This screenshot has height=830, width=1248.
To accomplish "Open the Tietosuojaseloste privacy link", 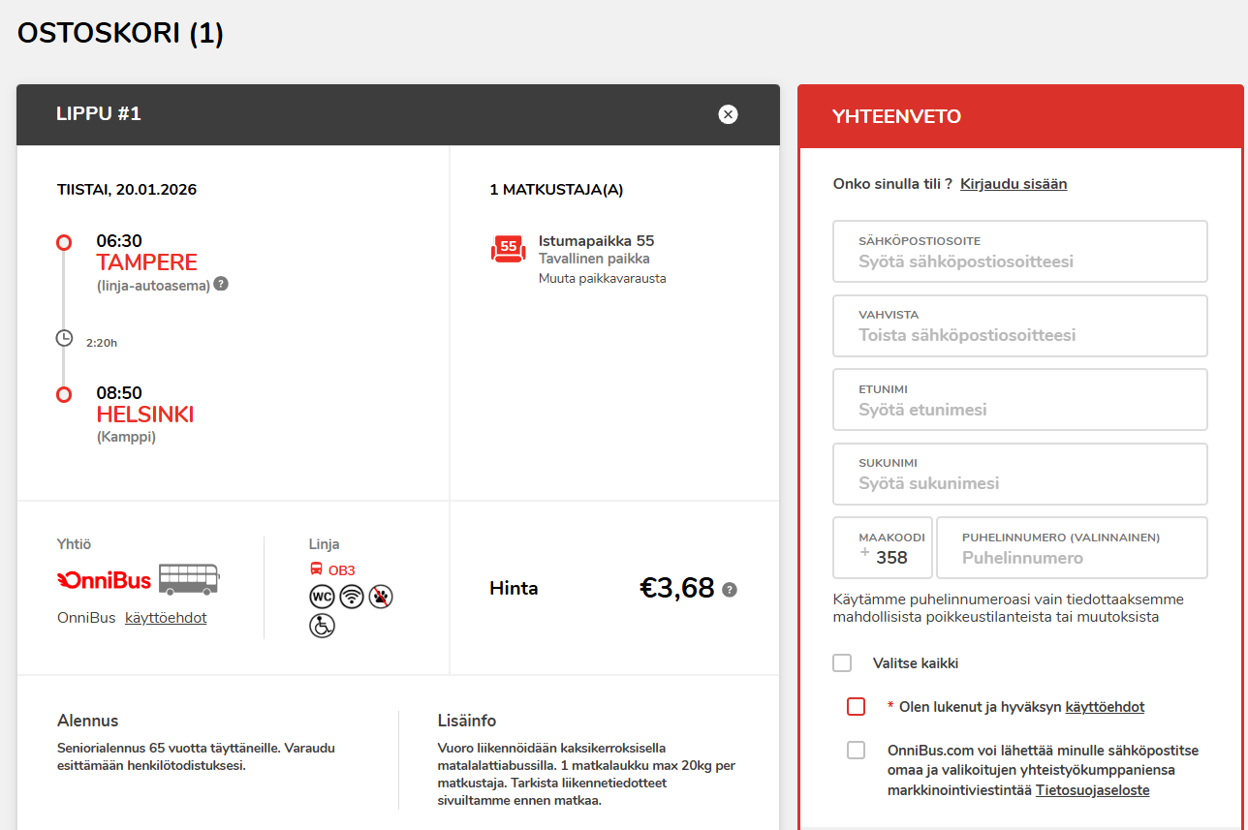I will [1093, 790].
